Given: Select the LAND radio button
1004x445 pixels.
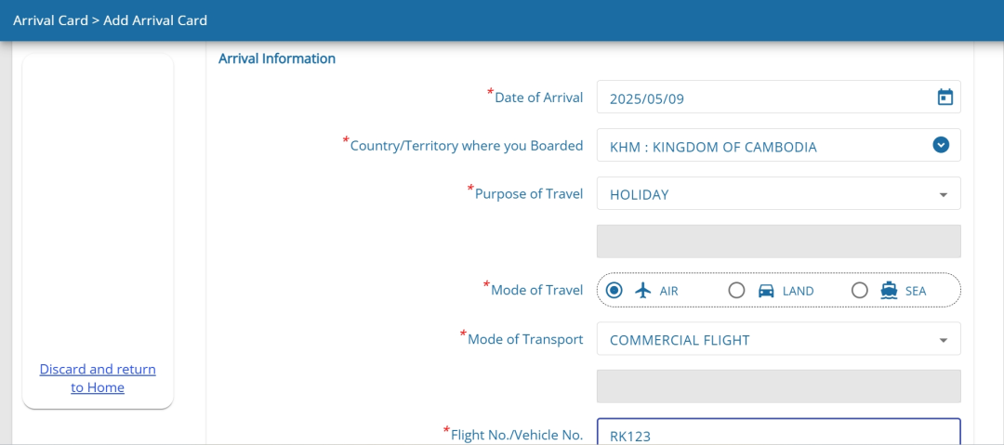Looking at the screenshot, I should click(737, 291).
